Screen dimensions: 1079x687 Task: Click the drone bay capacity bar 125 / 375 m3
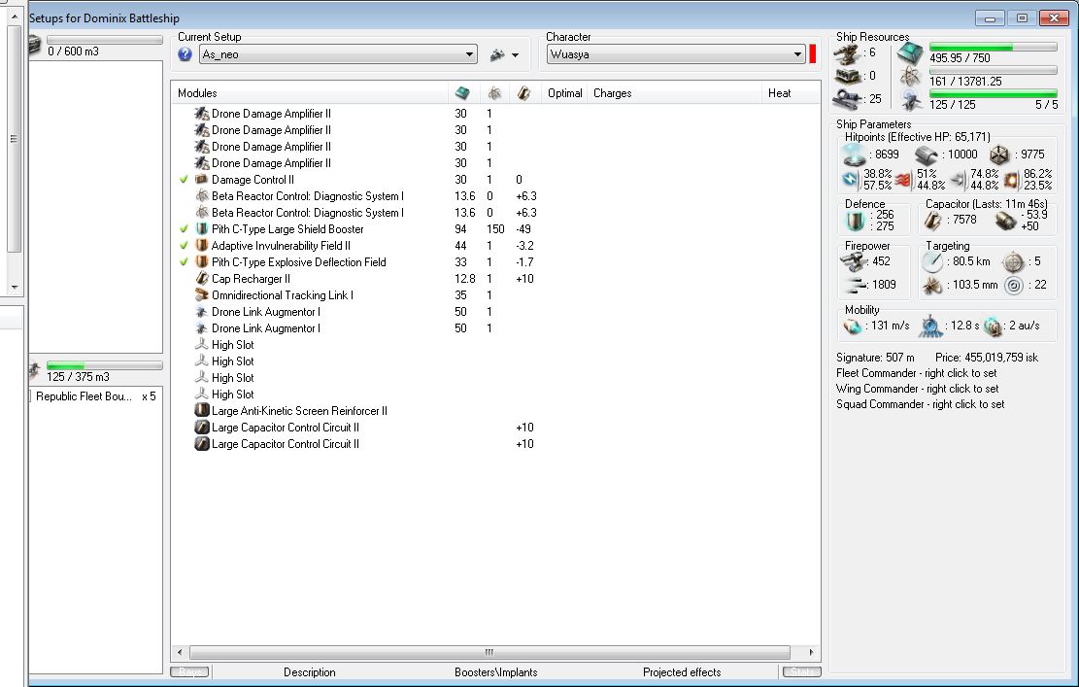pos(105,365)
